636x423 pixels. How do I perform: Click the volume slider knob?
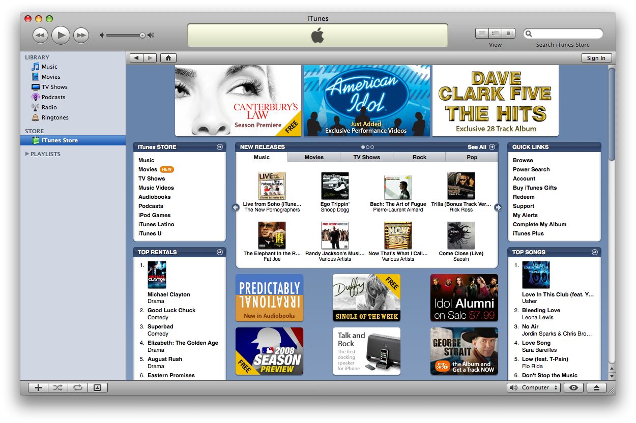click(x=142, y=35)
